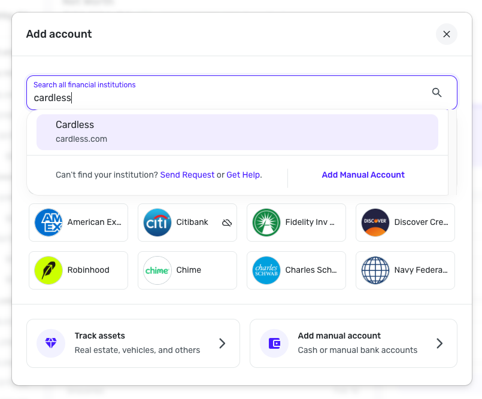Click the American Express logo
The image size is (482, 399).
[48, 223]
